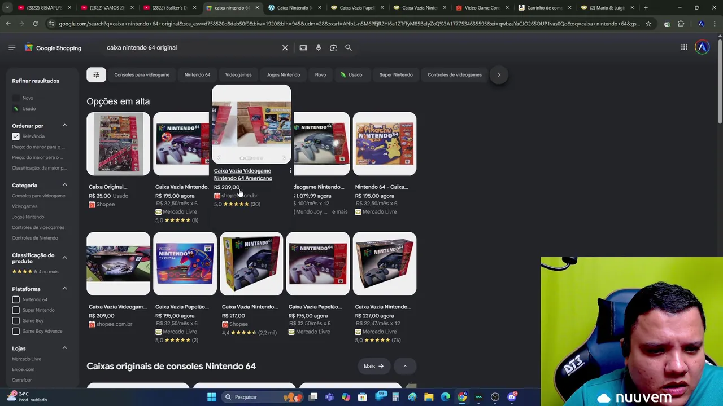Viewport: 723px width, 406px height.
Task: Collapse the Classificação do produto section
Action: (x=64, y=258)
